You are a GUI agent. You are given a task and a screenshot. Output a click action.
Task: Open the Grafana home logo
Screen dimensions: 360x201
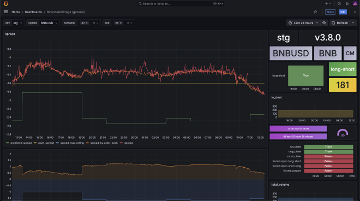[6, 4]
